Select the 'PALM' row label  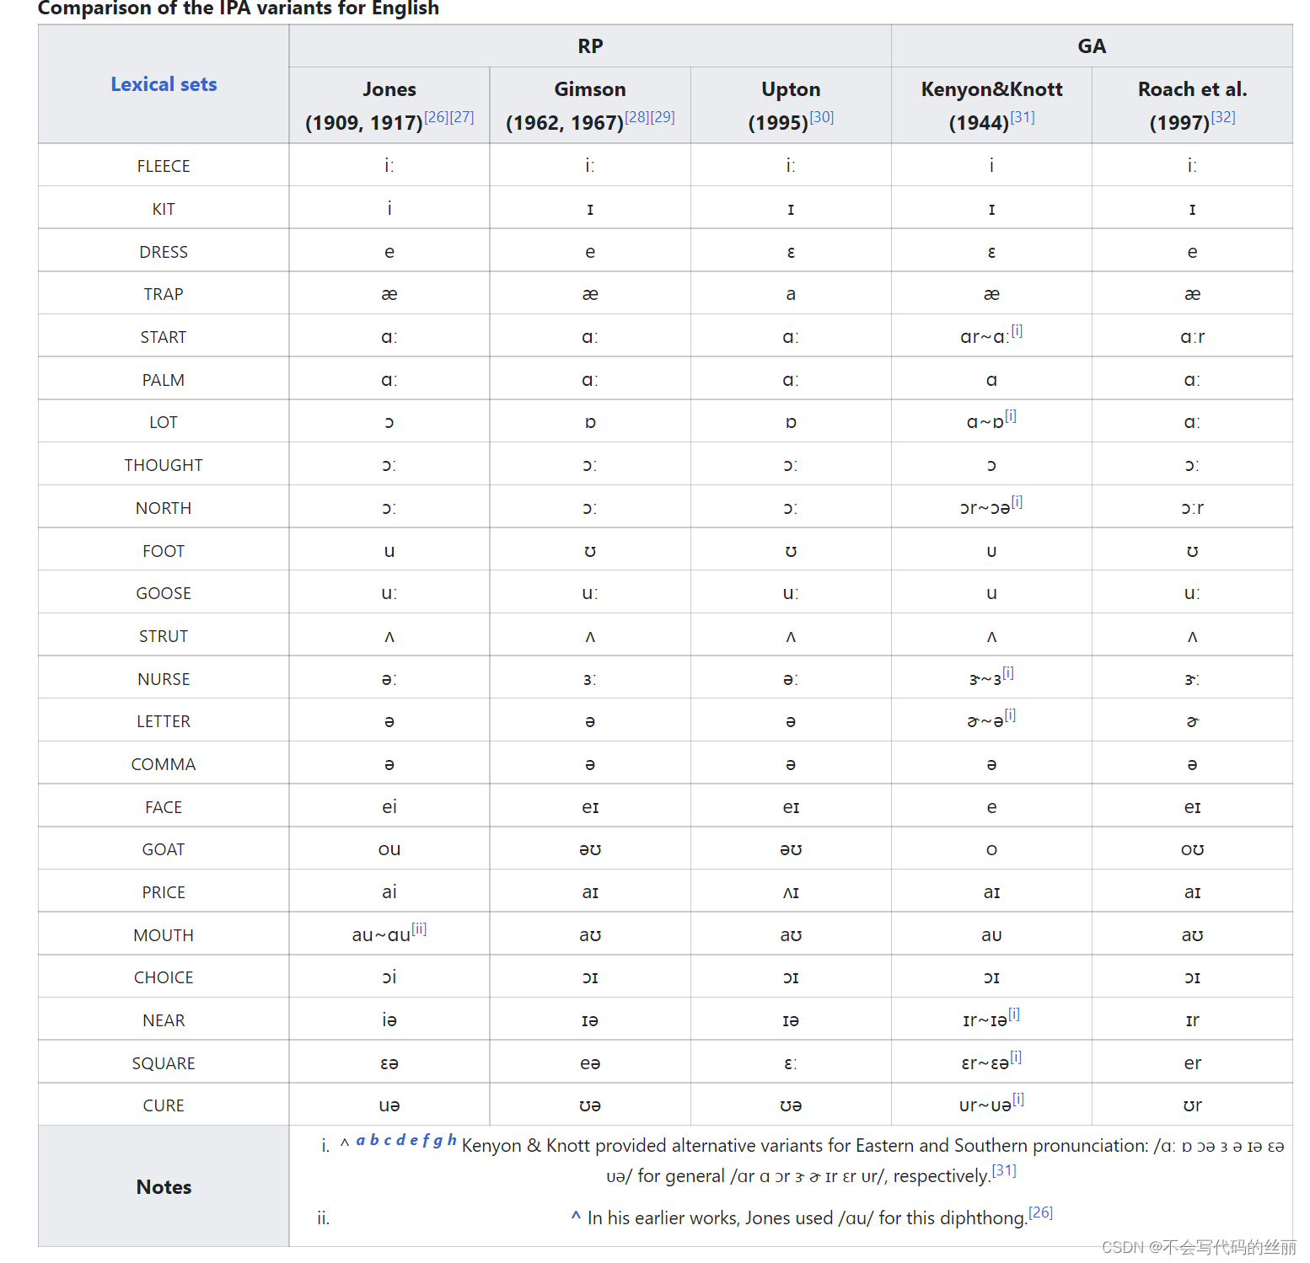tap(164, 380)
